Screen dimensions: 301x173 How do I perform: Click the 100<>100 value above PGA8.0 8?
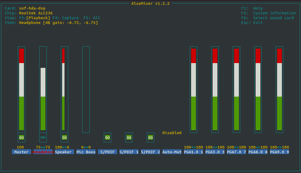tap(258, 147)
